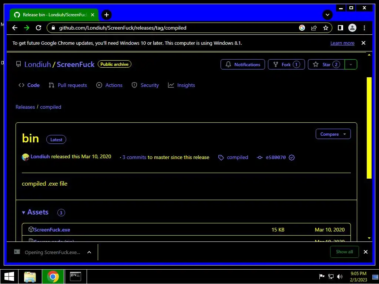379x284 pixels.
Task: Show all downloads
Action: pyautogui.click(x=345, y=251)
